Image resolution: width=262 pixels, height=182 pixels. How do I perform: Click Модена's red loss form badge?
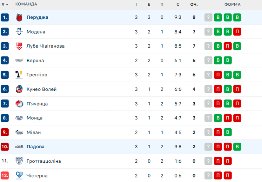tap(237, 32)
